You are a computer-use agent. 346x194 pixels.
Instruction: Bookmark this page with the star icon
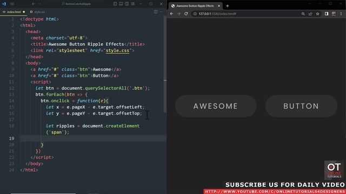[317, 13]
